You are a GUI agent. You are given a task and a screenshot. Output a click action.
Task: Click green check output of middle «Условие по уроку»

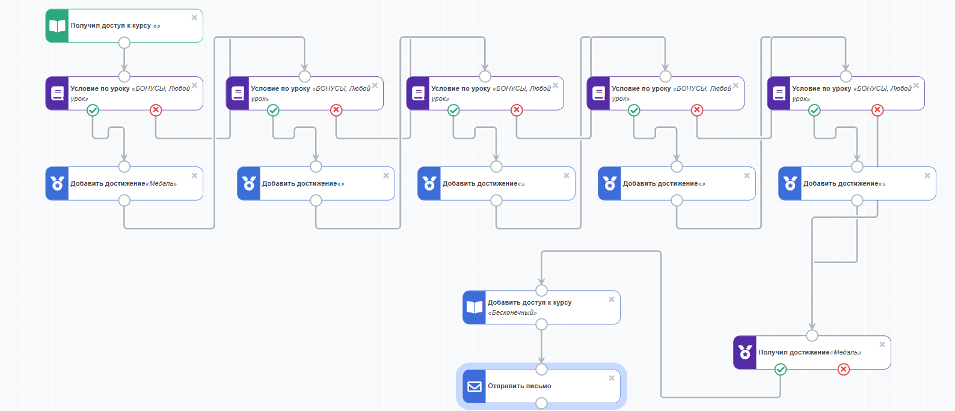click(453, 110)
